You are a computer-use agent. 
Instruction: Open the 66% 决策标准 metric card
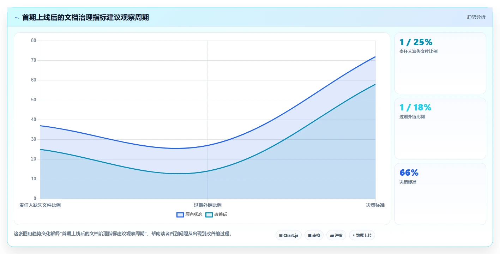tap(440, 194)
